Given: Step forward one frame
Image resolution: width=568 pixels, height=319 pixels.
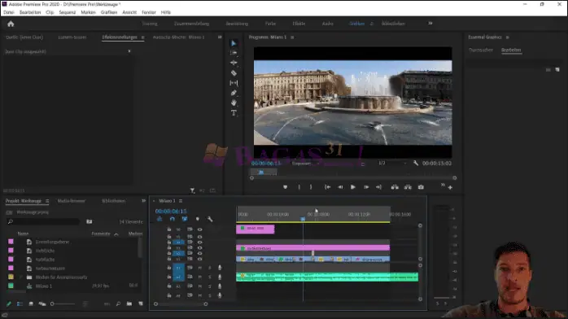Looking at the screenshot, I should [x=366, y=187].
